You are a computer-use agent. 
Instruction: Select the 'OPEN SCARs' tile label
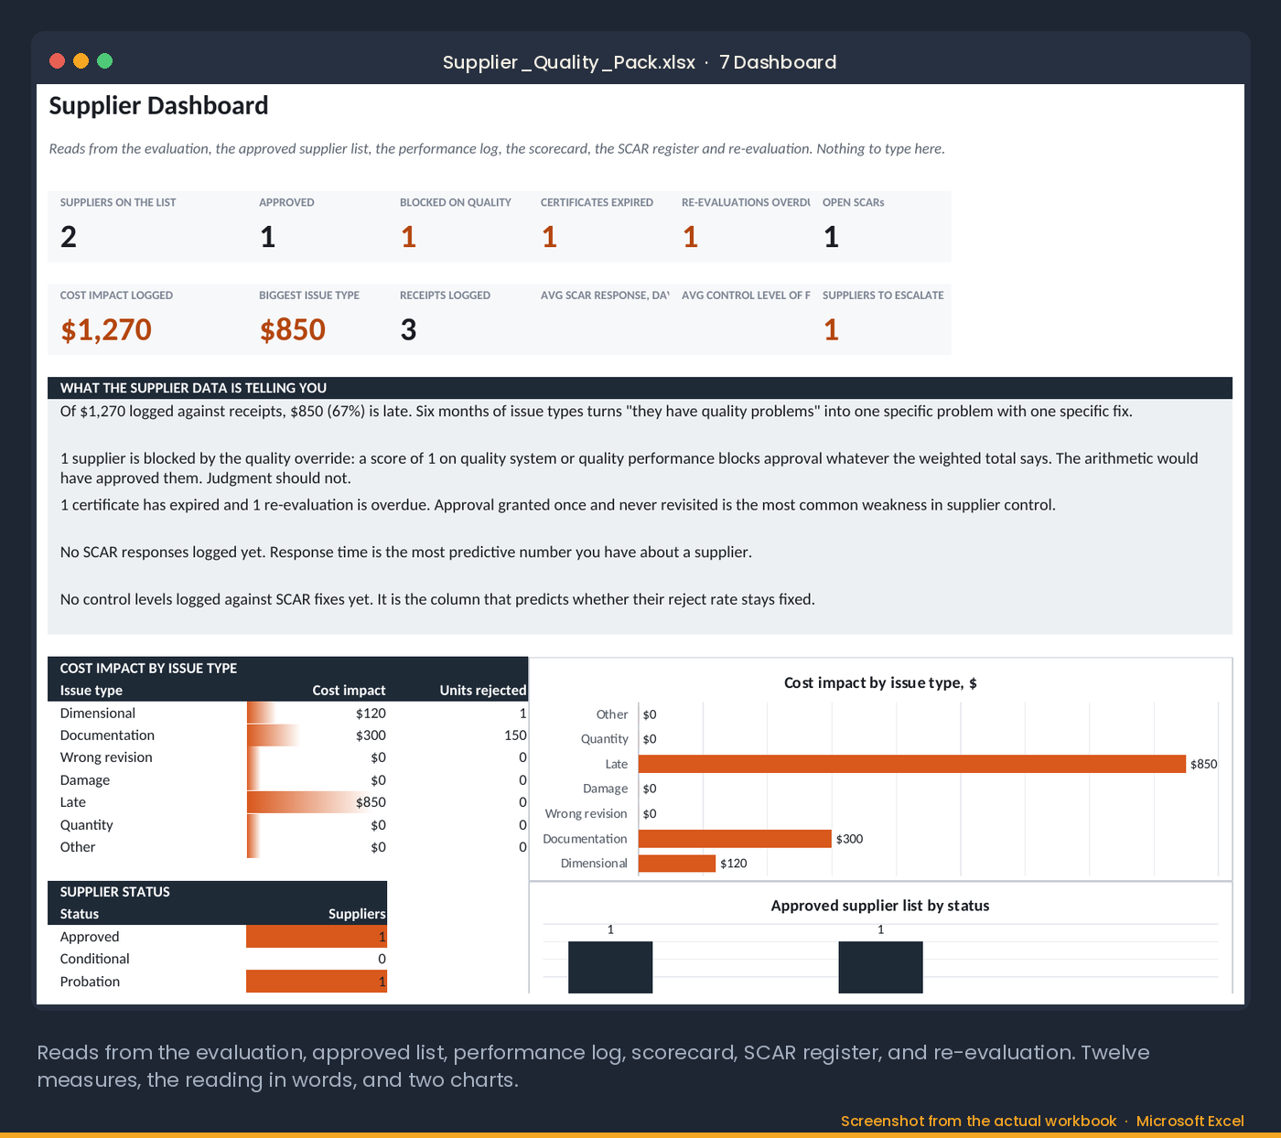[853, 202]
